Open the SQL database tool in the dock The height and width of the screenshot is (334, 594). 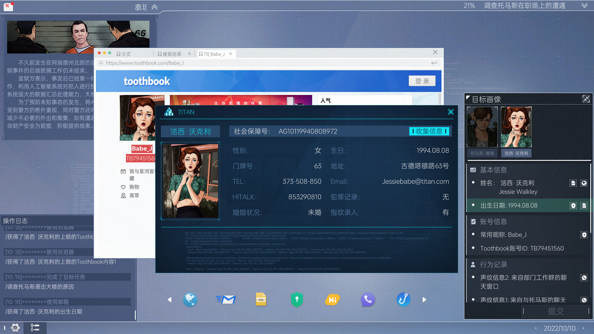point(261,300)
